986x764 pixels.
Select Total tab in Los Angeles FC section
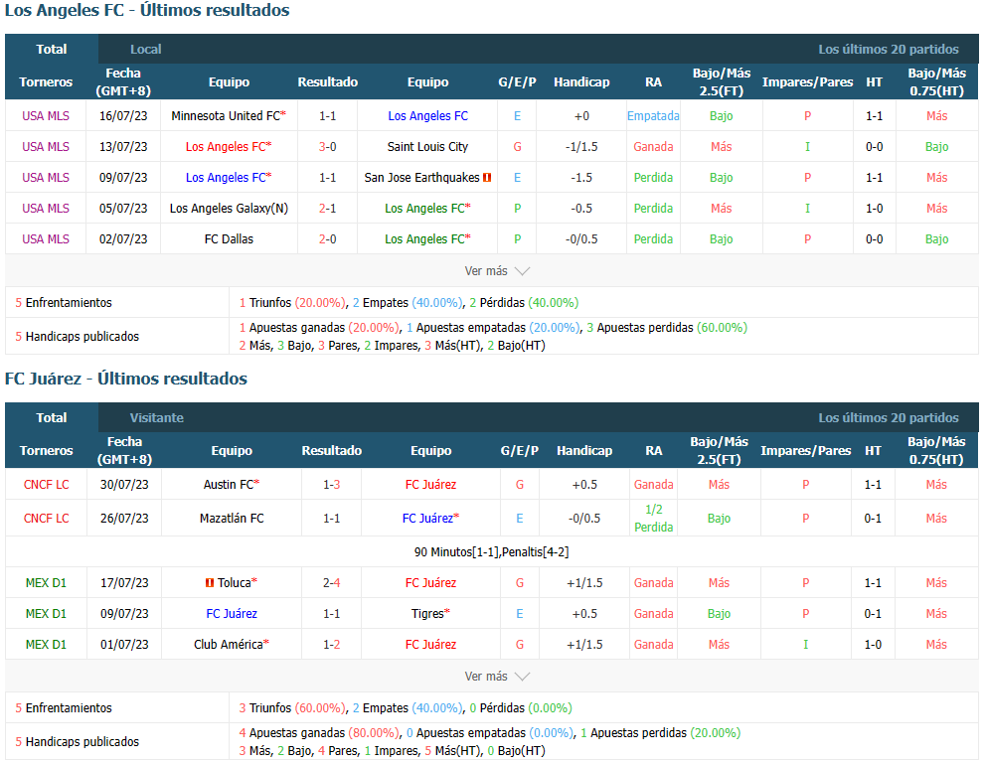tap(52, 49)
